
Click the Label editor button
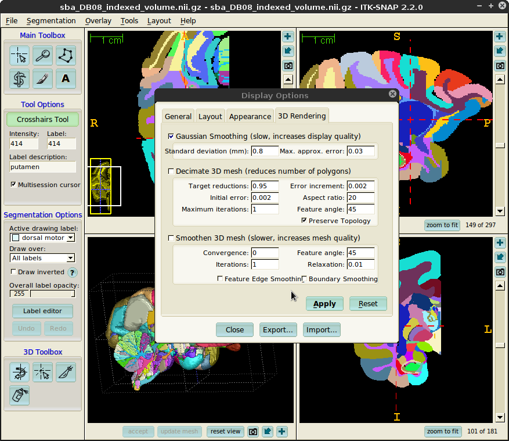(x=42, y=311)
